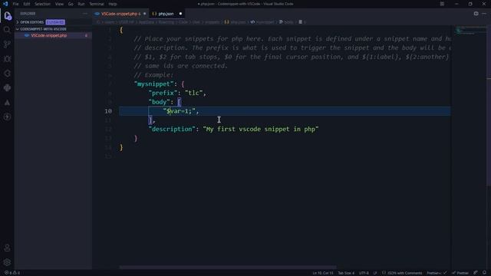Open the Go menu
This screenshot has width=491, height=276.
(71, 4)
